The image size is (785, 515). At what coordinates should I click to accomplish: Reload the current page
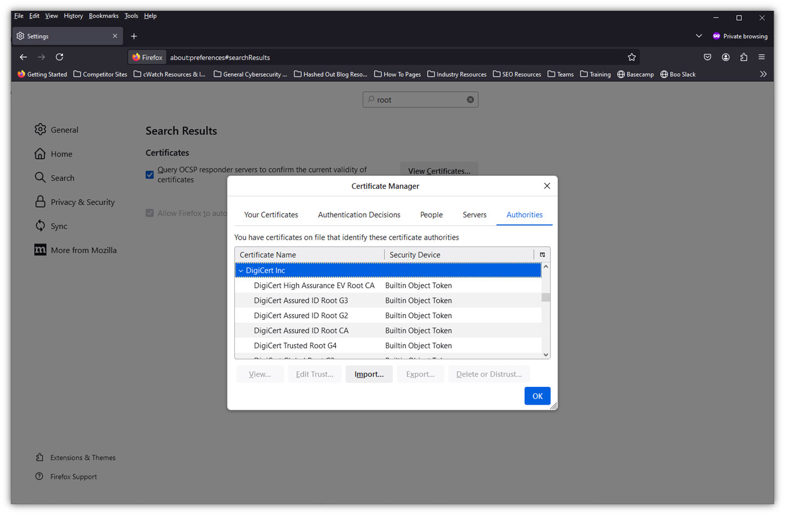click(x=60, y=57)
